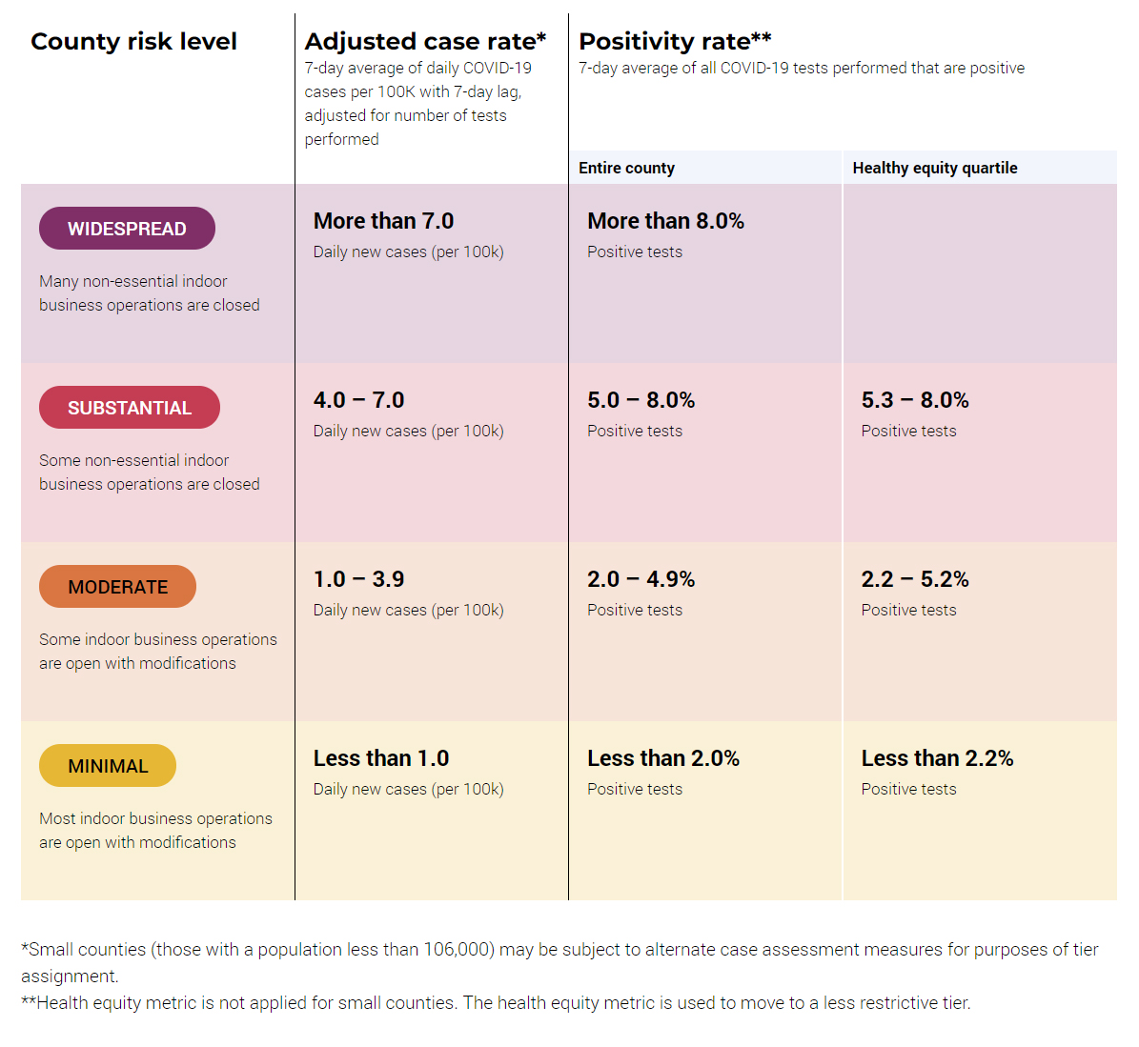Screen dimensions: 1139x1047
Task: Click the County risk level heading
Action: click(x=133, y=42)
